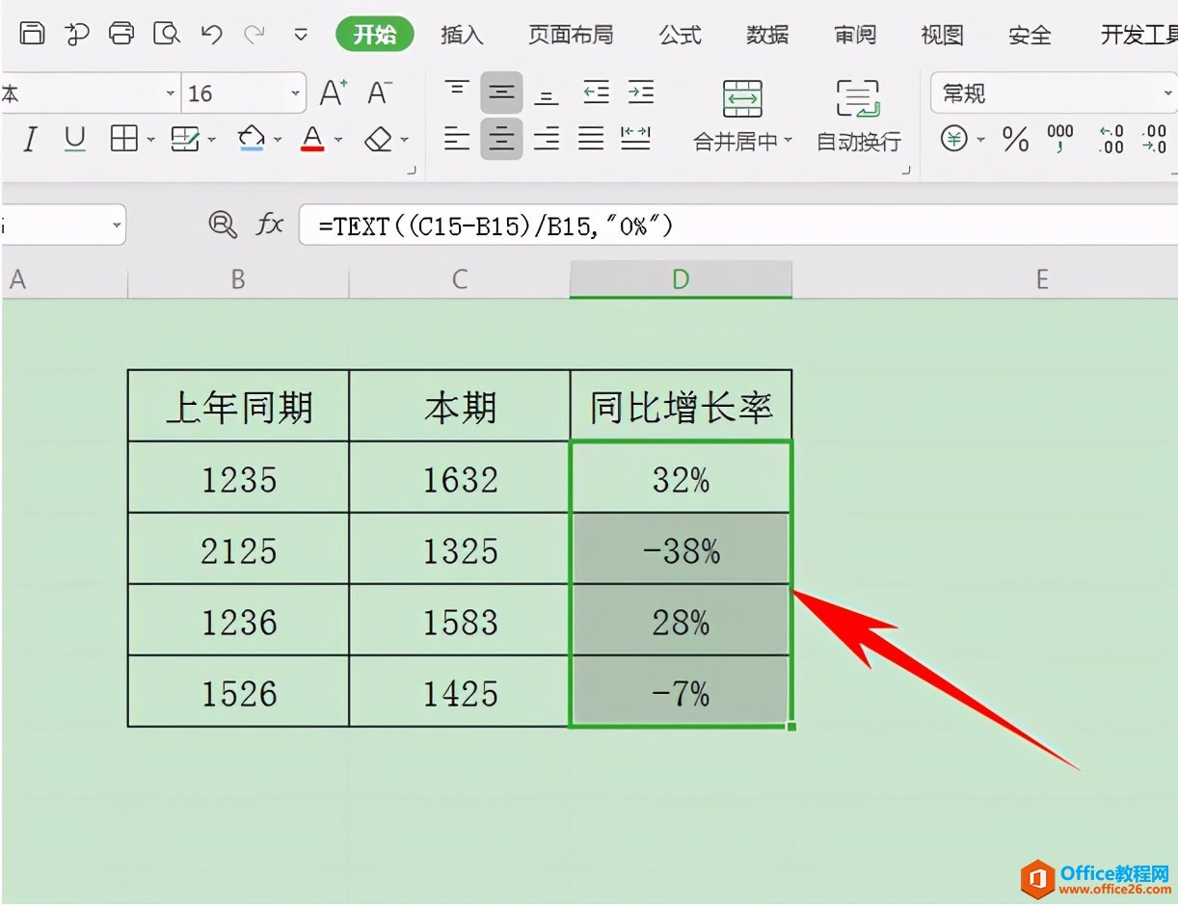Open the borders dropdown arrow
Viewport: 1178px width, 906px height.
pyautogui.click(x=151, y=142)
